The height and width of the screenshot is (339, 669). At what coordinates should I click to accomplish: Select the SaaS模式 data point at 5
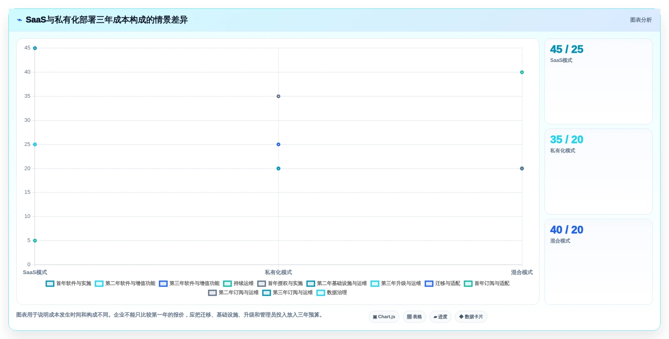point(35,240)
